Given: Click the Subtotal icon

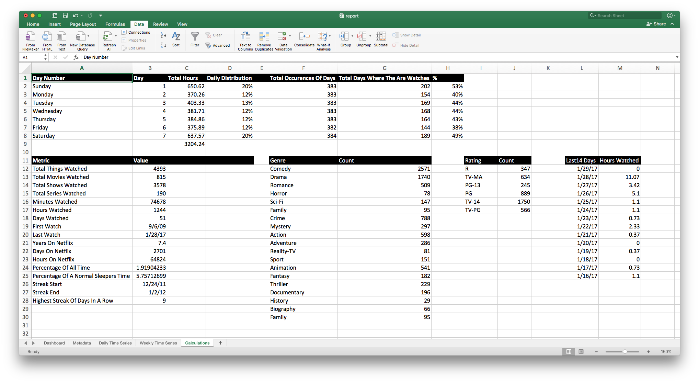Looking at the screenshot, I should pyautogui.click(x=381, y=39).
